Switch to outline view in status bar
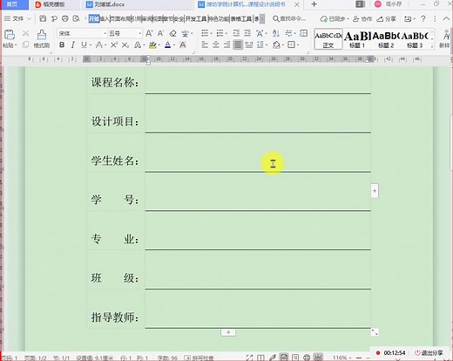 295,358
